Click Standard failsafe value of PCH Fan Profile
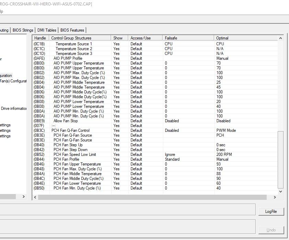Screen dimensions: 289x240 point(172,159)
